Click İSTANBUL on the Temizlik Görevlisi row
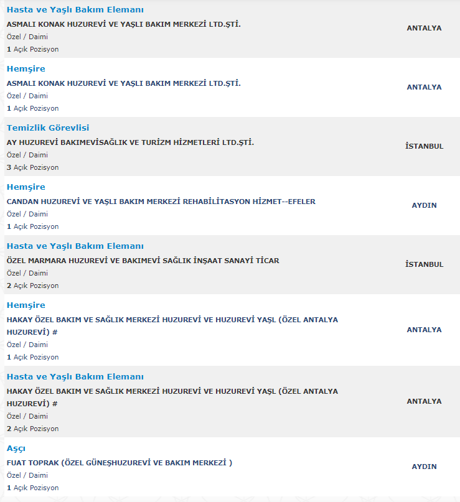This screenshot has height=502, width=460. [x=424, y=146]
